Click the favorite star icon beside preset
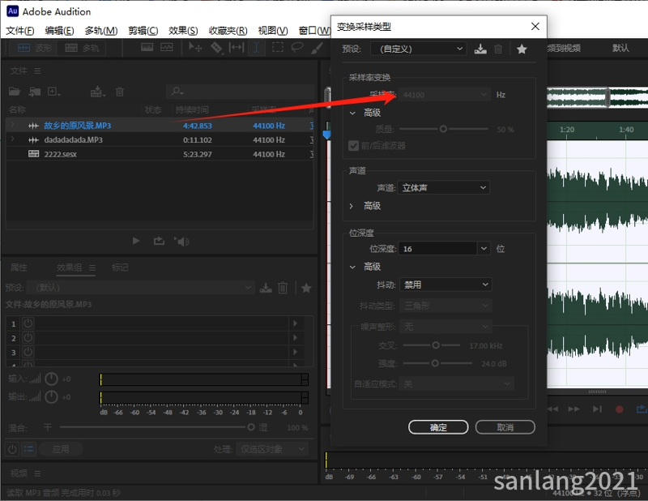This screenshot has height=501, width=648. [522, 49]
